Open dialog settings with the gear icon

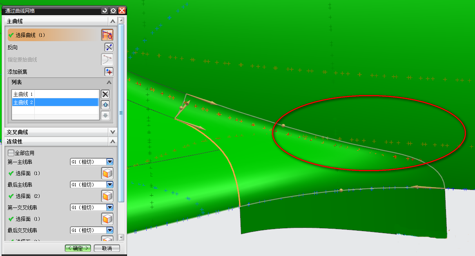click(113, 11)
